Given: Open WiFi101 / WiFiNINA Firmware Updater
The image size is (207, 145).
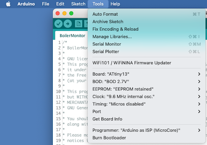Looking at the screenshot, I should (x=147, y=63).
